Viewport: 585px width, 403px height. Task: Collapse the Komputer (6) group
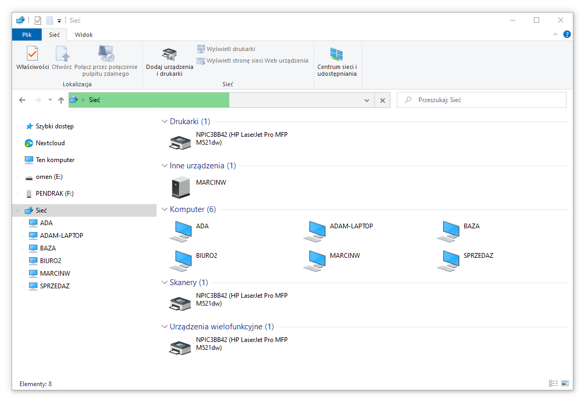164,209
